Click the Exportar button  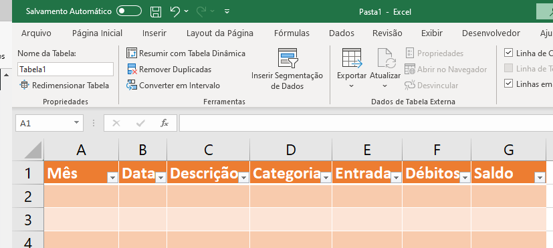(352, 68)
